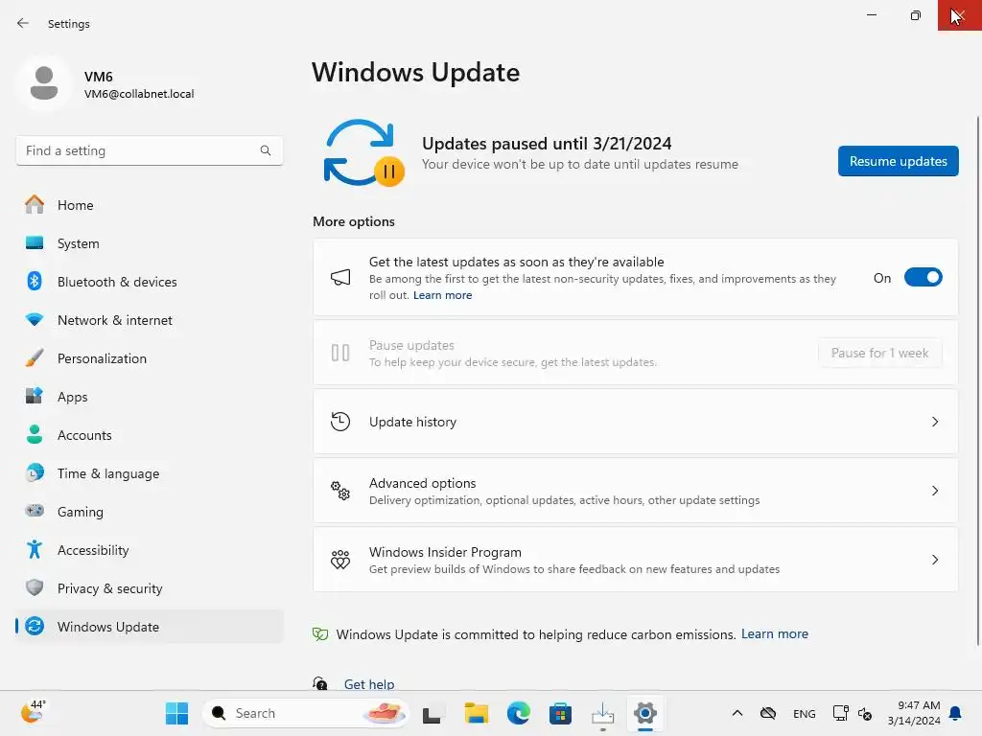Click the VM6@collabnet.local account text
The width and height of the screenshot is (982, 736).
[139, 94]
